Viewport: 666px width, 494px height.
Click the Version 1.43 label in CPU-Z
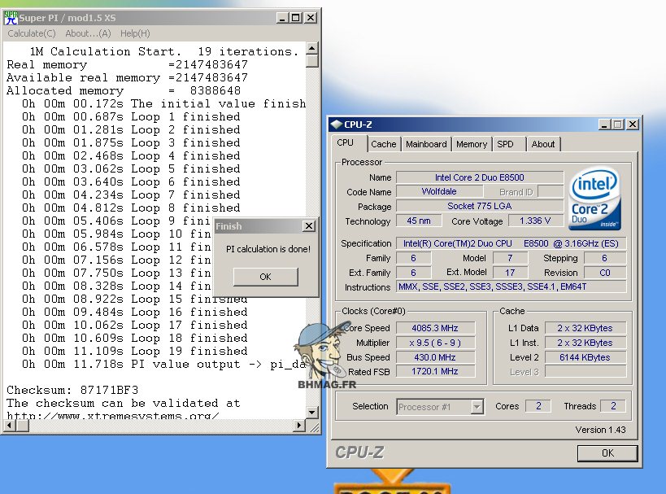coord(601,430)
